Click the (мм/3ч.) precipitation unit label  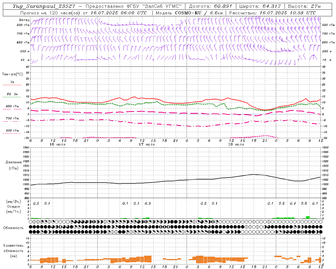pyautogui.click(x=14, y=201)
